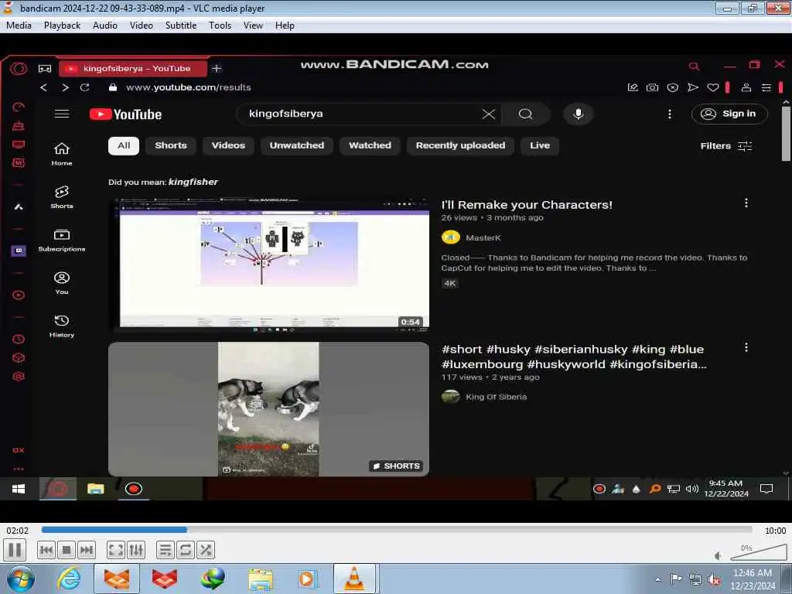792x594 pixels.
Task: Open Opera GX Corner gamepad icon
Action: (45, 68)
